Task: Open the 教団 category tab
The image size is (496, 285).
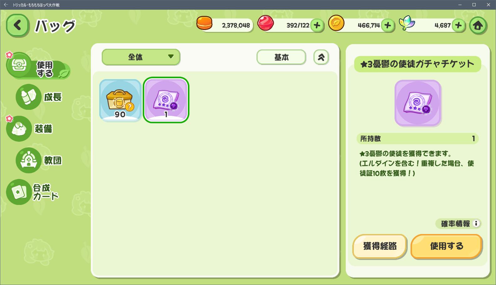Action: pyautogui.click(x=39, y=160)
